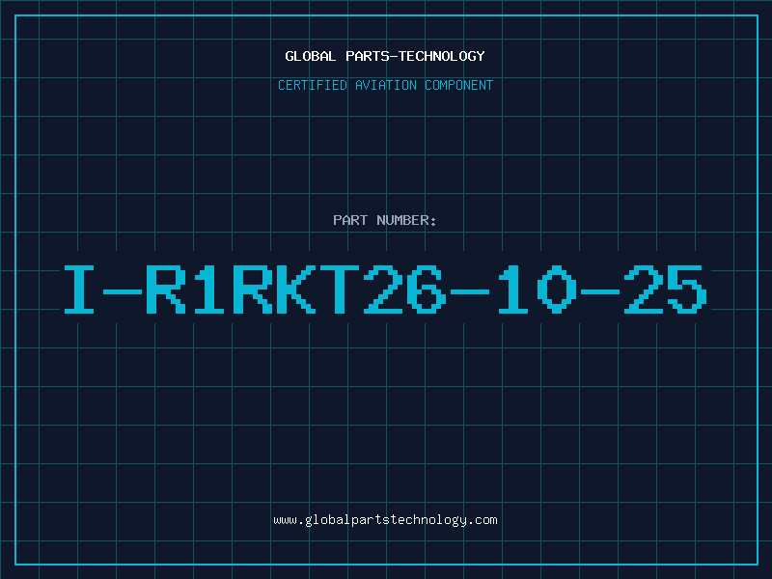Click the word AVIATION in the subtitle
The height and width of the screenshot is (579, 772).
pos(385,85)
